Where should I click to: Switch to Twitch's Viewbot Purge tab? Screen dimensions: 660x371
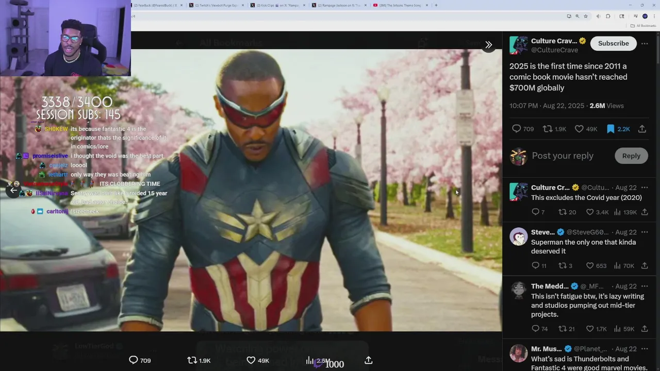point(217,5)
